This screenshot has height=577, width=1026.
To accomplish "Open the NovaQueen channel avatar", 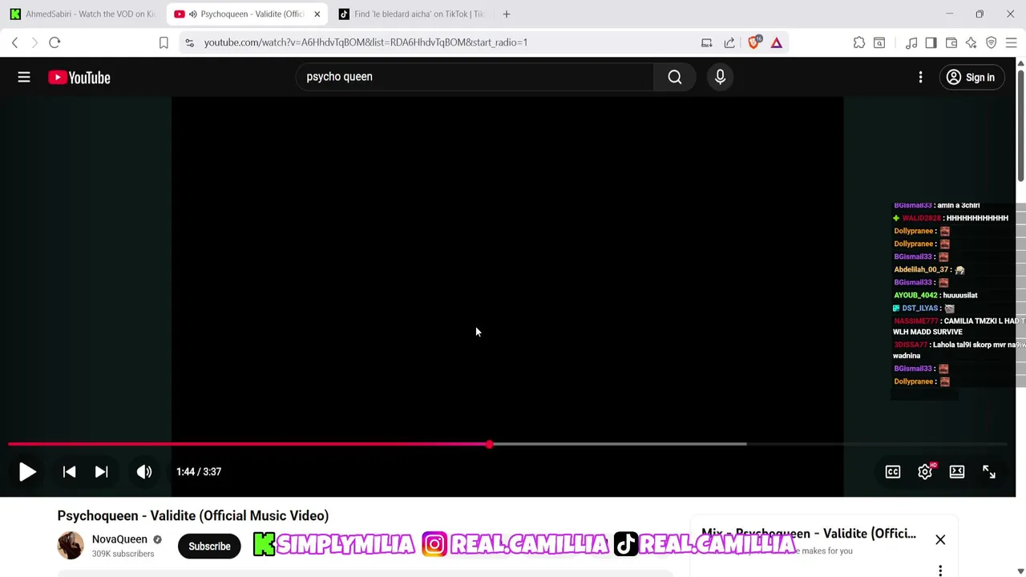I will (x=71, y=546).
